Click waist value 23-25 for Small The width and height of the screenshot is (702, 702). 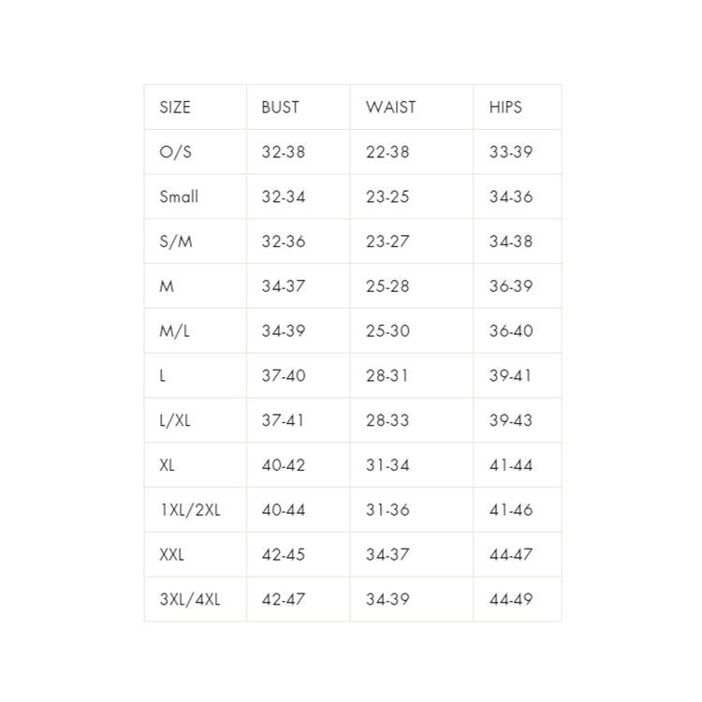coord(388,197)
